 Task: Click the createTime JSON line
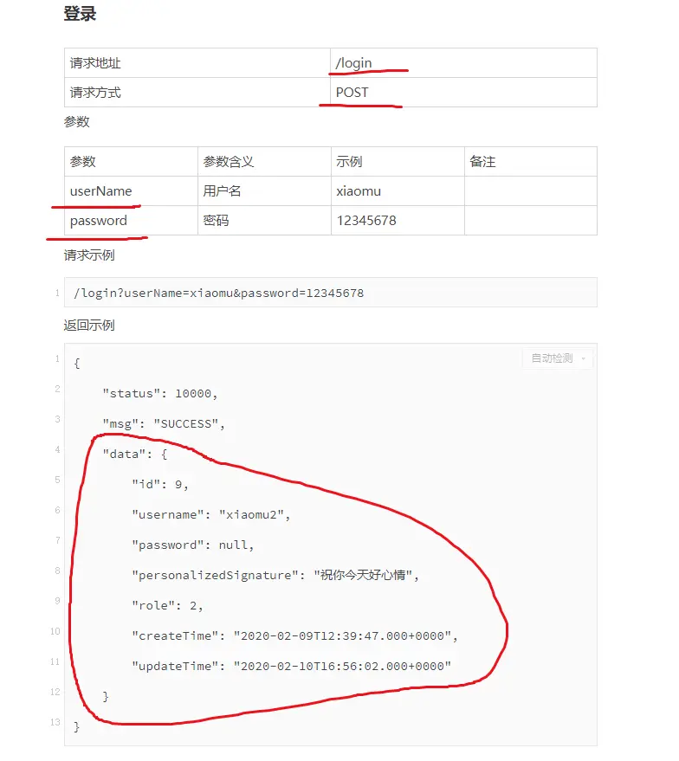pos(294,635)
